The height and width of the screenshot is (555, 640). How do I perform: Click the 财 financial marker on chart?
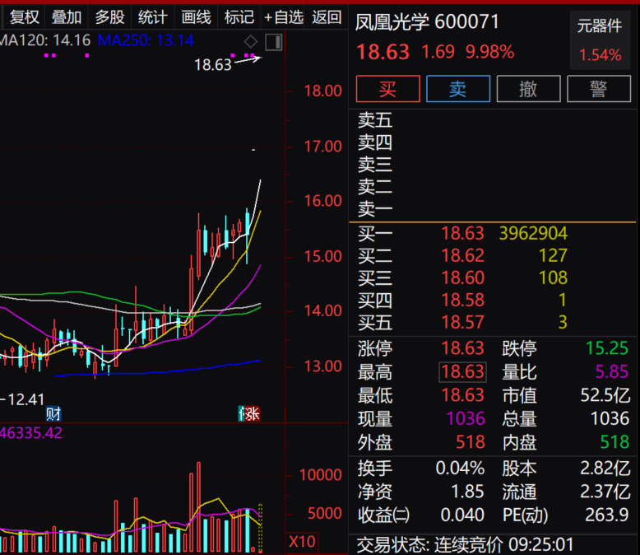point(54,413)
